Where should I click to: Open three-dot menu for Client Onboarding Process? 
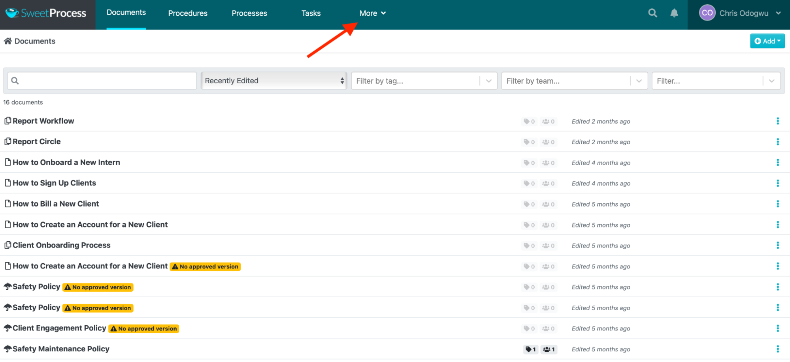777,246
